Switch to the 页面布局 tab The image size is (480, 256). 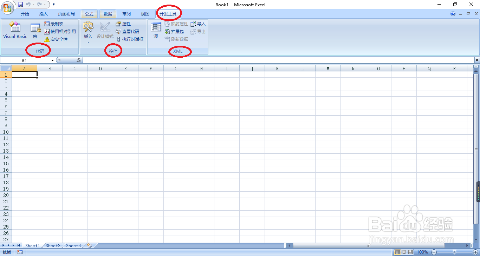[x=66, y=14]
